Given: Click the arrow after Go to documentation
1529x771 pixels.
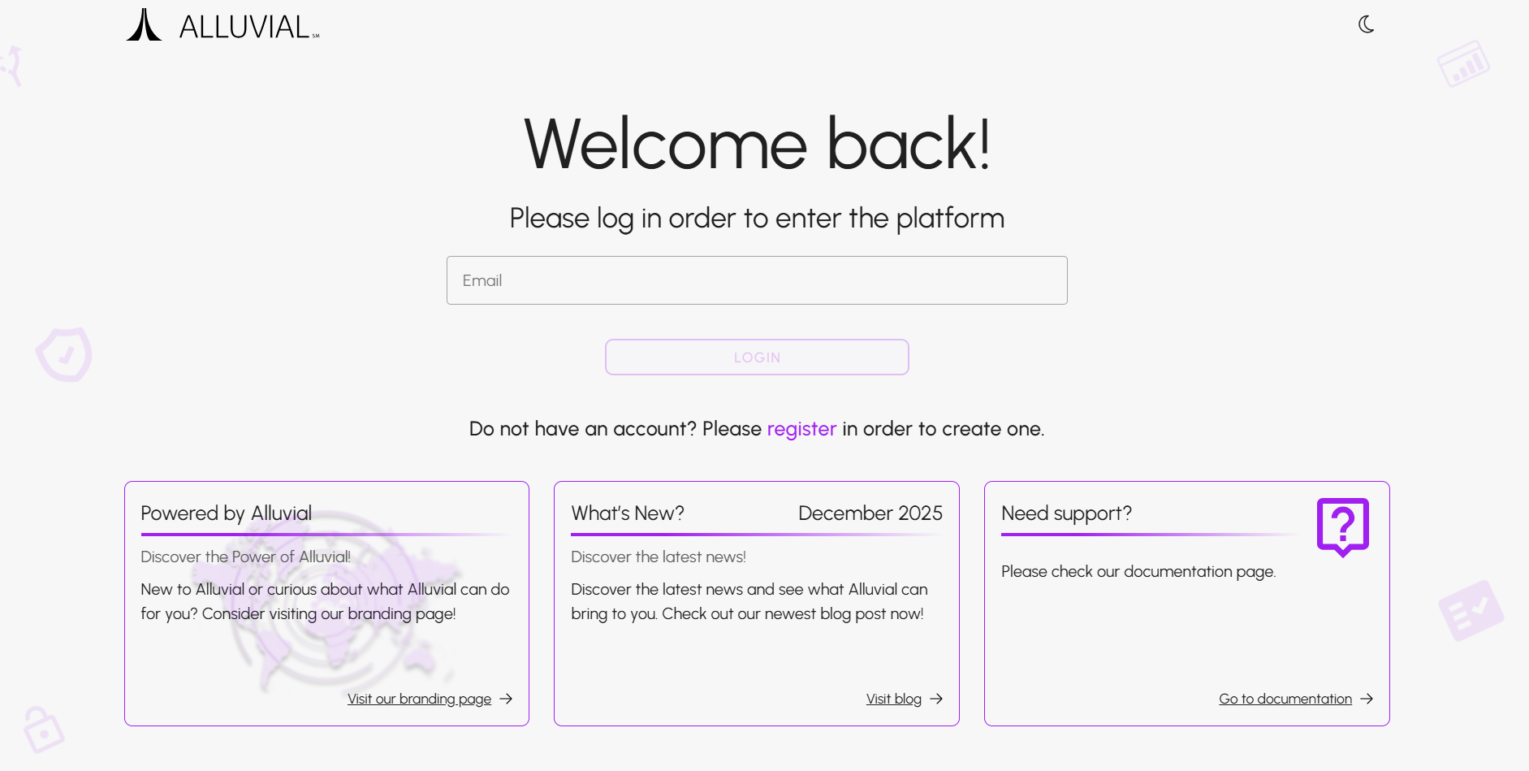Looking at the screenshot, I should tap(1367, 699).
